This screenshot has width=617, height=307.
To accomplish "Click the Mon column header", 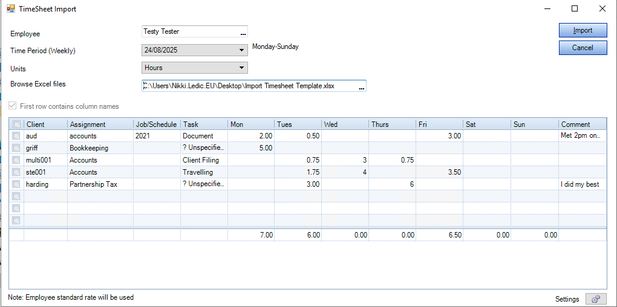I will (x=251, y=124).
